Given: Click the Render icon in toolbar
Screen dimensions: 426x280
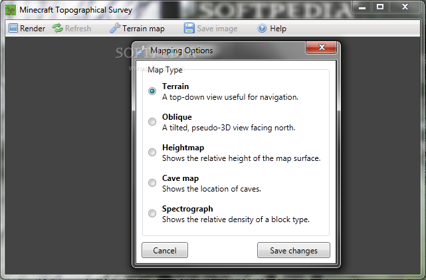Looking at the screenshot, I should click(13, 29).
